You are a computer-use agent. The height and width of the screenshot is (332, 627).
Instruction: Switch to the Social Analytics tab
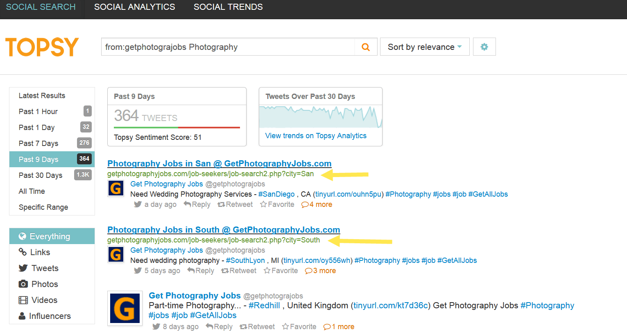click(134, 7)
